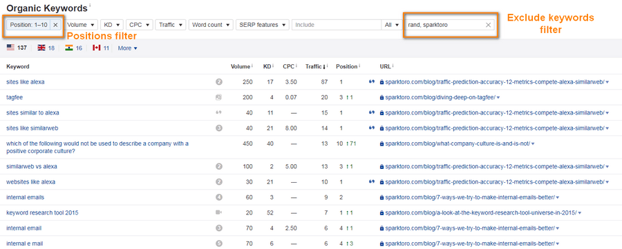Image resolution: width=622 pixels, height=249 pixels.
Task: Click video icon for 'keyword research tool 2015'
Action: [x=219, y=212]
